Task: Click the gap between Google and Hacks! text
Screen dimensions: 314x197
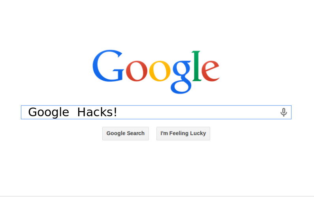Action: coord(73,112)
